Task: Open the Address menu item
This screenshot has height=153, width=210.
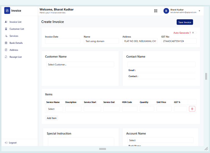Action: pos(14,50)
